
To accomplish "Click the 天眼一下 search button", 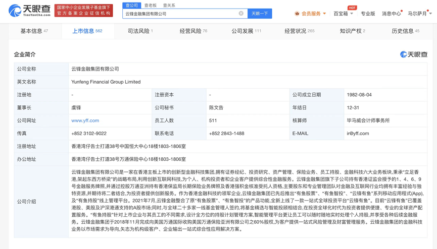I will tap(260, 13).
